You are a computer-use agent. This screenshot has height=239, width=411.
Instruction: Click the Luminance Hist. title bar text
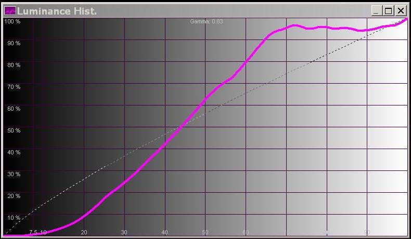[x=57, y=10]
